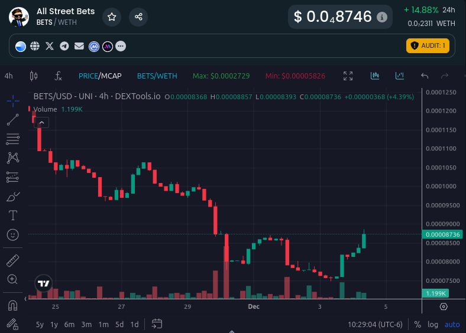Click the Volume 1.199K indicator label
Image resolution: width=466 pixels, height=333 pixels.
click(58, 109)
